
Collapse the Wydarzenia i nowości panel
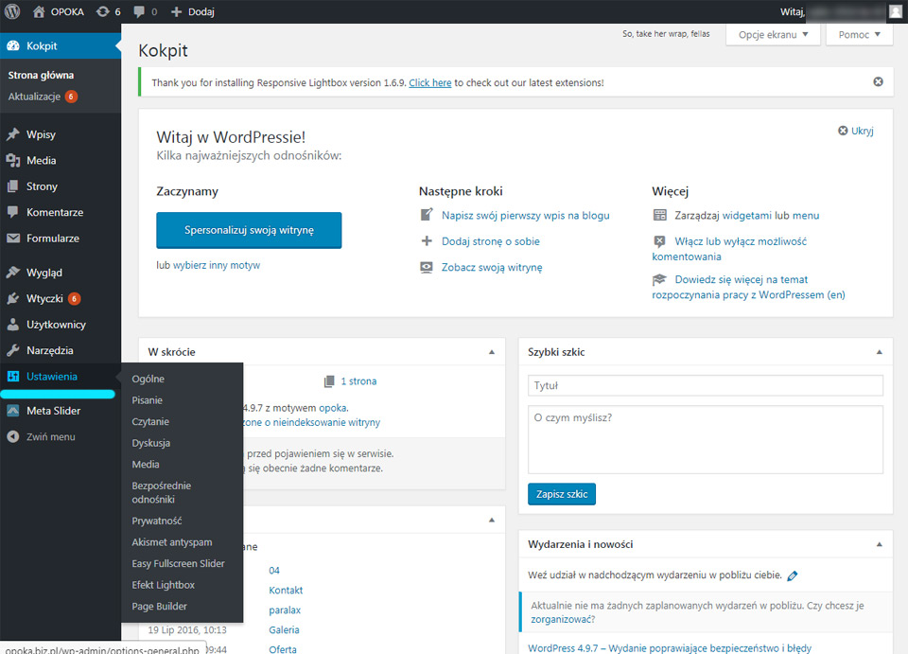(879, 544)
